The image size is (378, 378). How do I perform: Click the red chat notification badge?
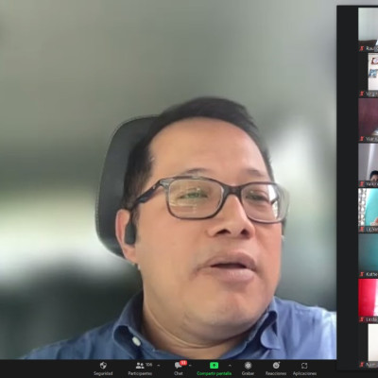click(183, 363)
